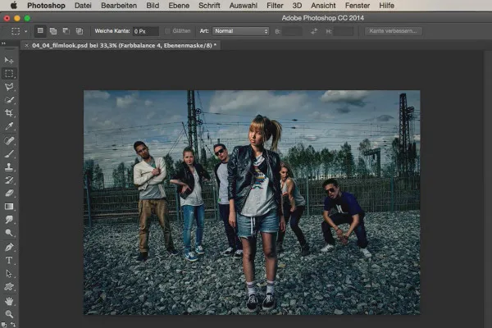This screenshot has height=328, width=492.
Task: Open the Fenster menu
Action: [358, 6]
